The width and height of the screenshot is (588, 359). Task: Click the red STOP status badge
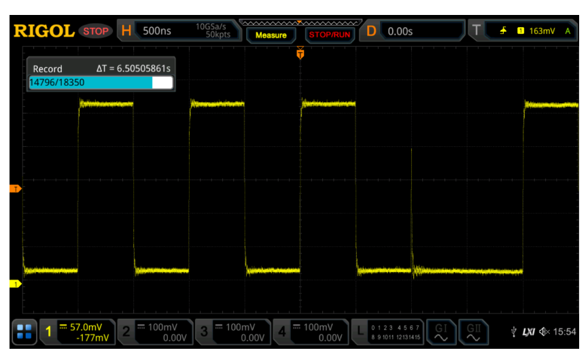96,31
